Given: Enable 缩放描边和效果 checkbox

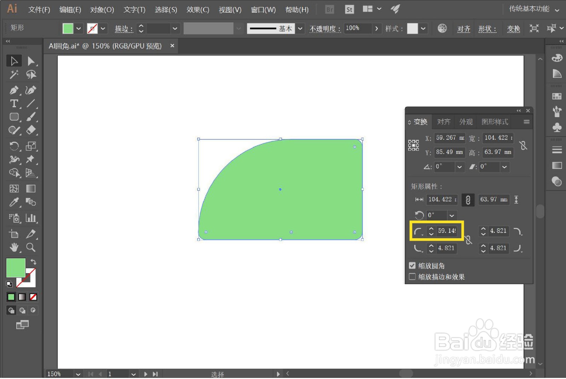Looking at the screenshot, I should tap(412, 276).
